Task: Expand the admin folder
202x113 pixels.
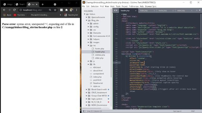Action: pyautogui.click(x=88, y=24)
